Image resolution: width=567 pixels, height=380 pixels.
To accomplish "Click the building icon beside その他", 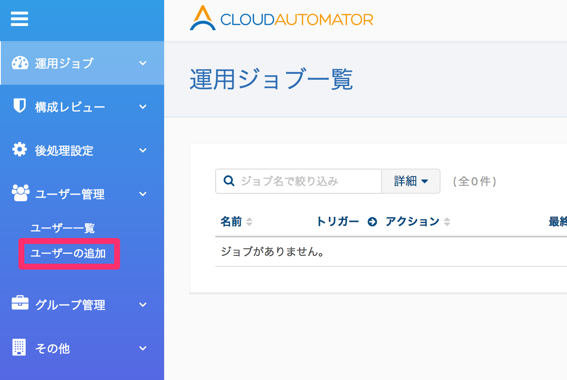I will pyautogui.click(x=19, y=347).
